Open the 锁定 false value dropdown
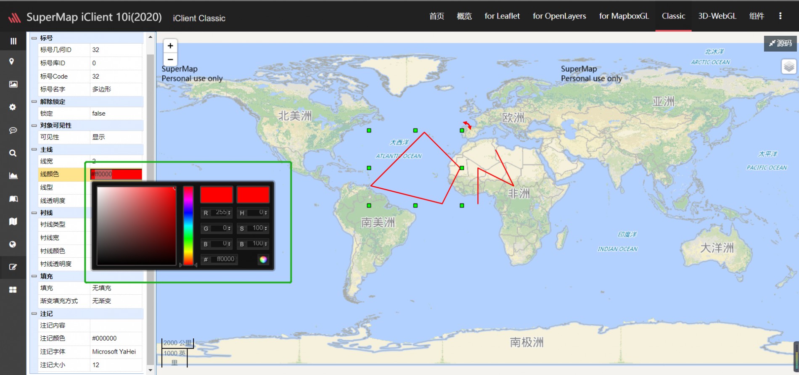The height and width of the screenshot is (375, 799). tap(116, 114)
